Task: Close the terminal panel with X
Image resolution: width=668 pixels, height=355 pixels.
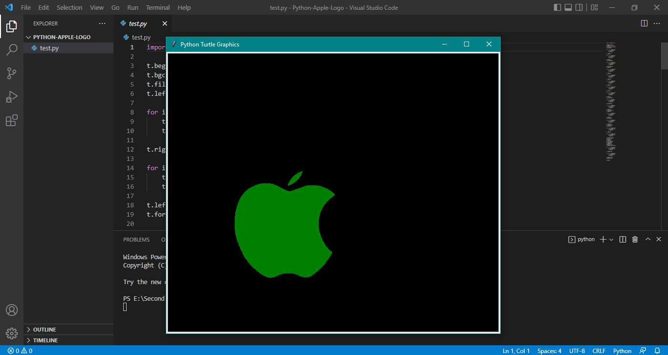Action: (659, 239)
